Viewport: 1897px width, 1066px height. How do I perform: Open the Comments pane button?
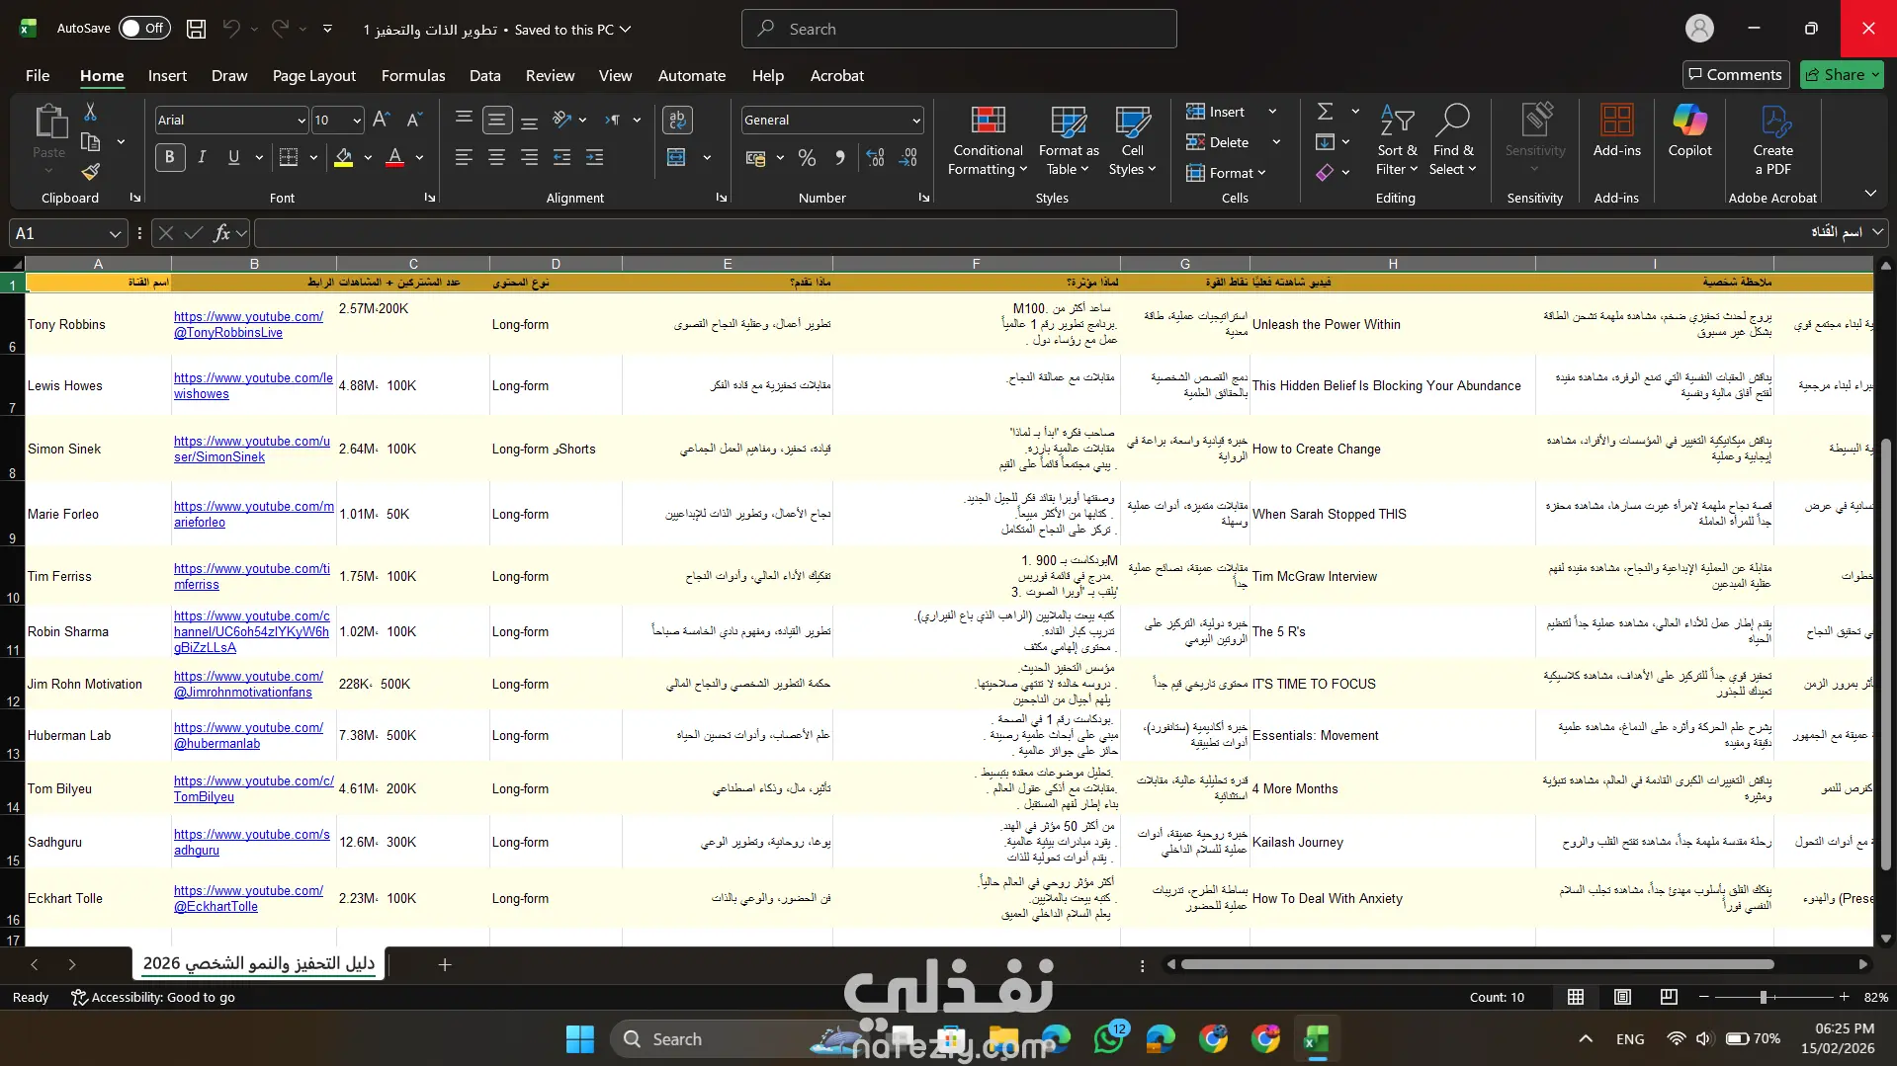[x=1735, y=74]
